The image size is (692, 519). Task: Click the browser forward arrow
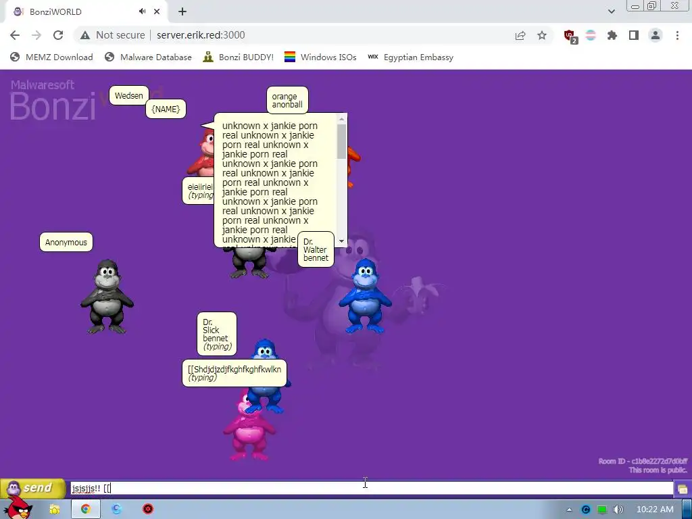[36, 35]
